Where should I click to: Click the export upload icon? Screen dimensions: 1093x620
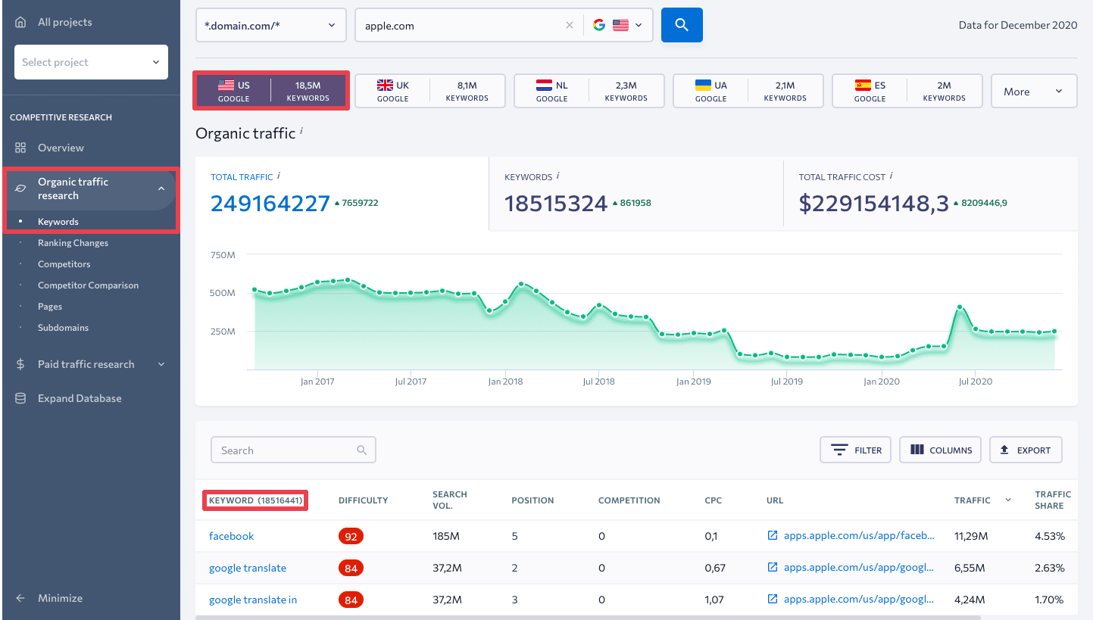pos(1005,450)
